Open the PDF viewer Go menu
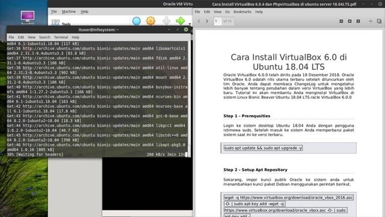The height and width of the screenshot is (217, 385). (x=227, y=11)
